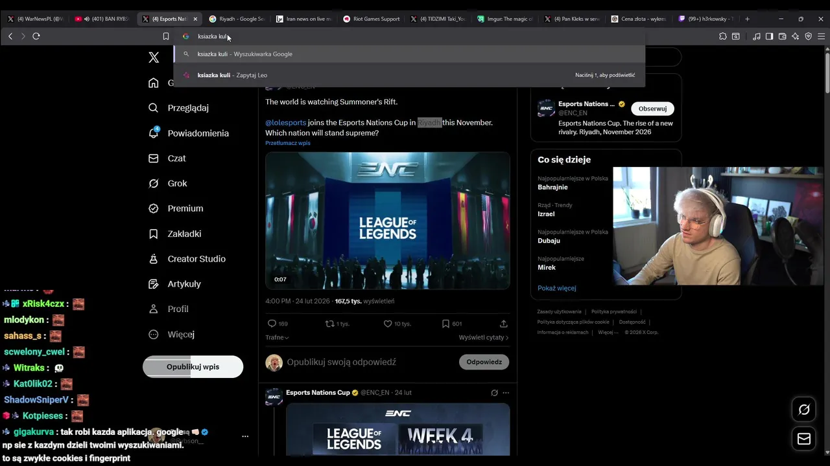The image size is (830, 466).
Task: Expand the Trafne replies sort dropdown
Action: [277, 338]
